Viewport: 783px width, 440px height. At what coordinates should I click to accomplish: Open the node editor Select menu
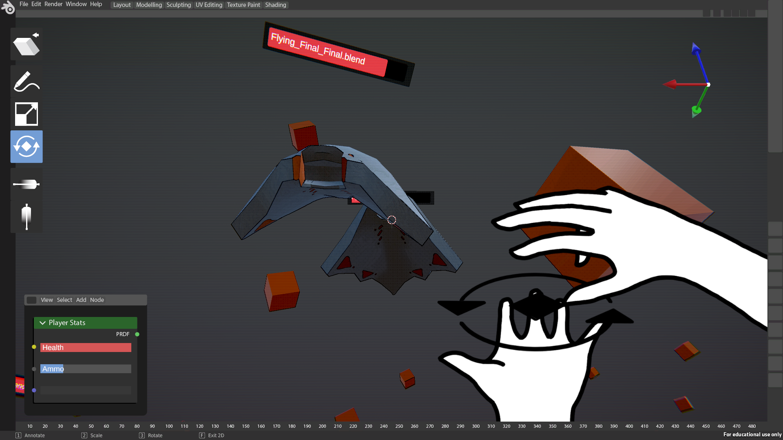64,300
